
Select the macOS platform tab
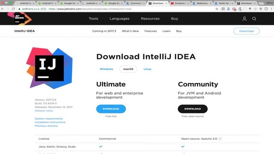pos(128,69)
